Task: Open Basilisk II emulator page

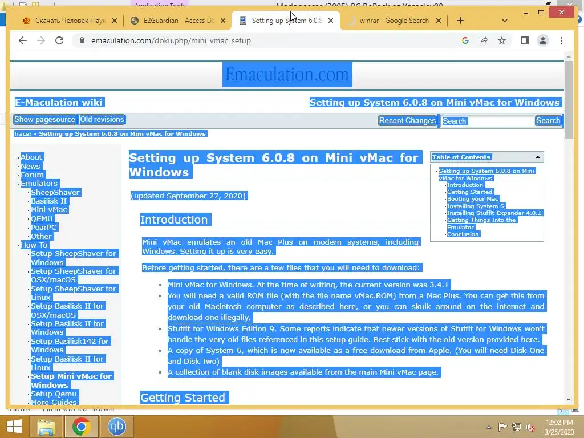Action: [49, 201]
